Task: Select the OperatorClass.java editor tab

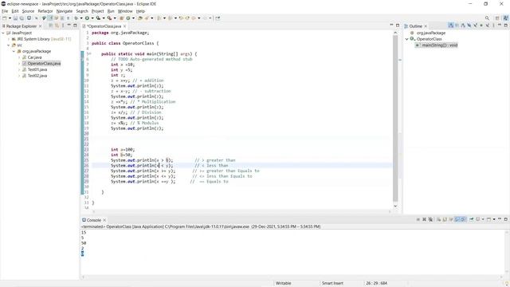Action: point(104,26)
